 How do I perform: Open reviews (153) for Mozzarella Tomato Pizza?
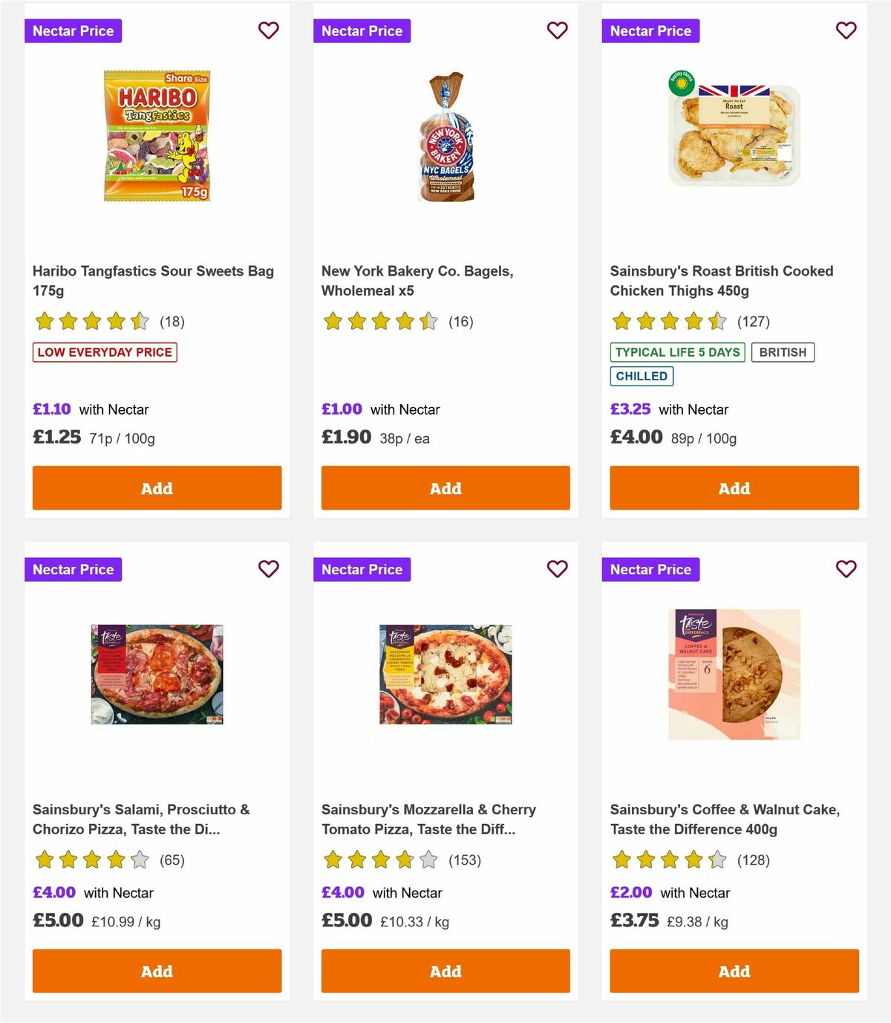[x=464, y=860]
